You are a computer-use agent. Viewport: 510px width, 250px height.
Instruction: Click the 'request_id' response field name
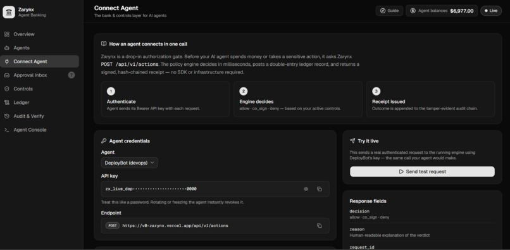coord(362,247)
